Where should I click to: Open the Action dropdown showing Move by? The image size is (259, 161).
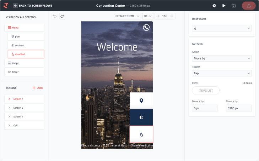tap(222, 58)
